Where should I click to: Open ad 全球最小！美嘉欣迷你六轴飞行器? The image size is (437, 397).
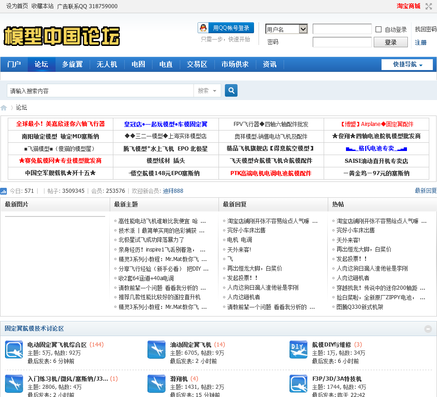click(61, 124)
